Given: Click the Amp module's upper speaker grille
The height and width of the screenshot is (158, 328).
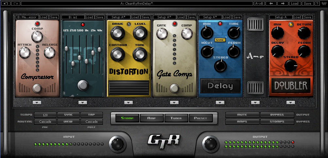Looking at the screenshot, I should click(x=255, y=25).
